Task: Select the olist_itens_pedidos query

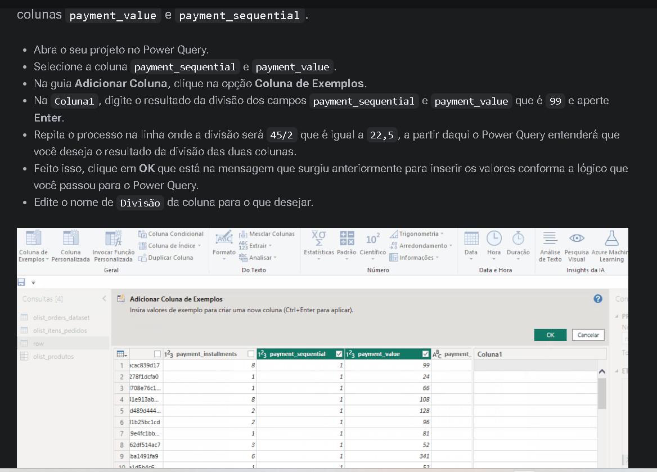Action: pos(60,331)
